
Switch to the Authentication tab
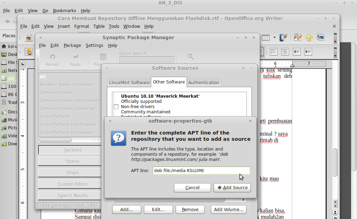click(x=204, y=83)
